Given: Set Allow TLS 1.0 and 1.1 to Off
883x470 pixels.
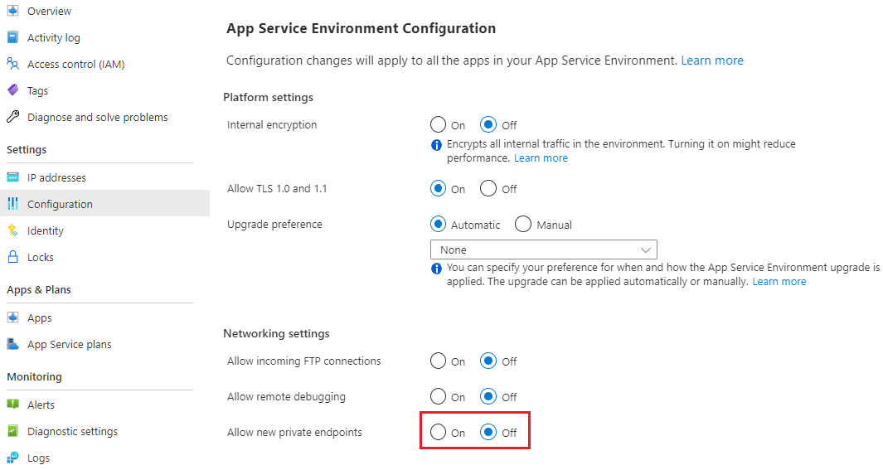Looking at the screenshot, I should (488, 189).
